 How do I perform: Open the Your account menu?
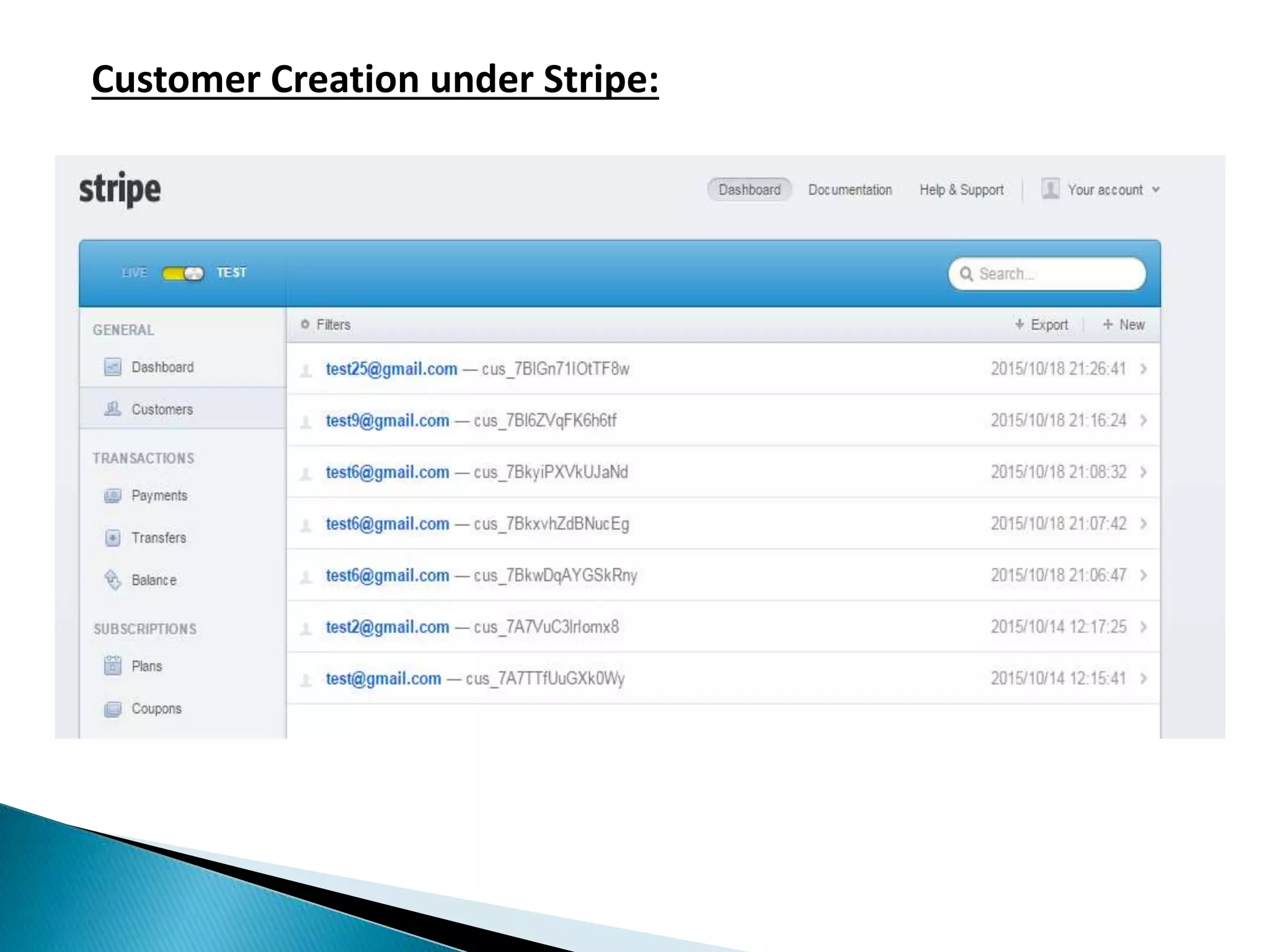(1101, 190)
